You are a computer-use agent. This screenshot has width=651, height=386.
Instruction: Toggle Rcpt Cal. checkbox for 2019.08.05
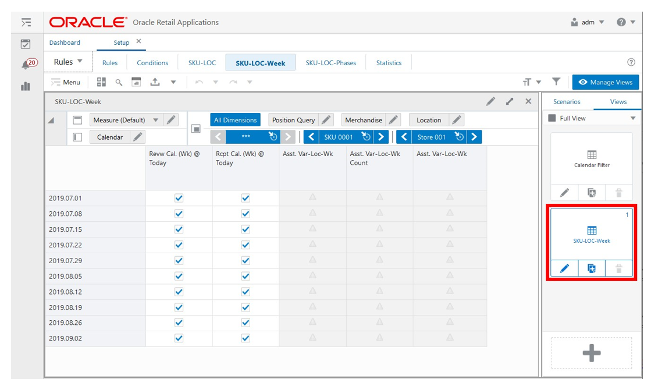point(246,276)
